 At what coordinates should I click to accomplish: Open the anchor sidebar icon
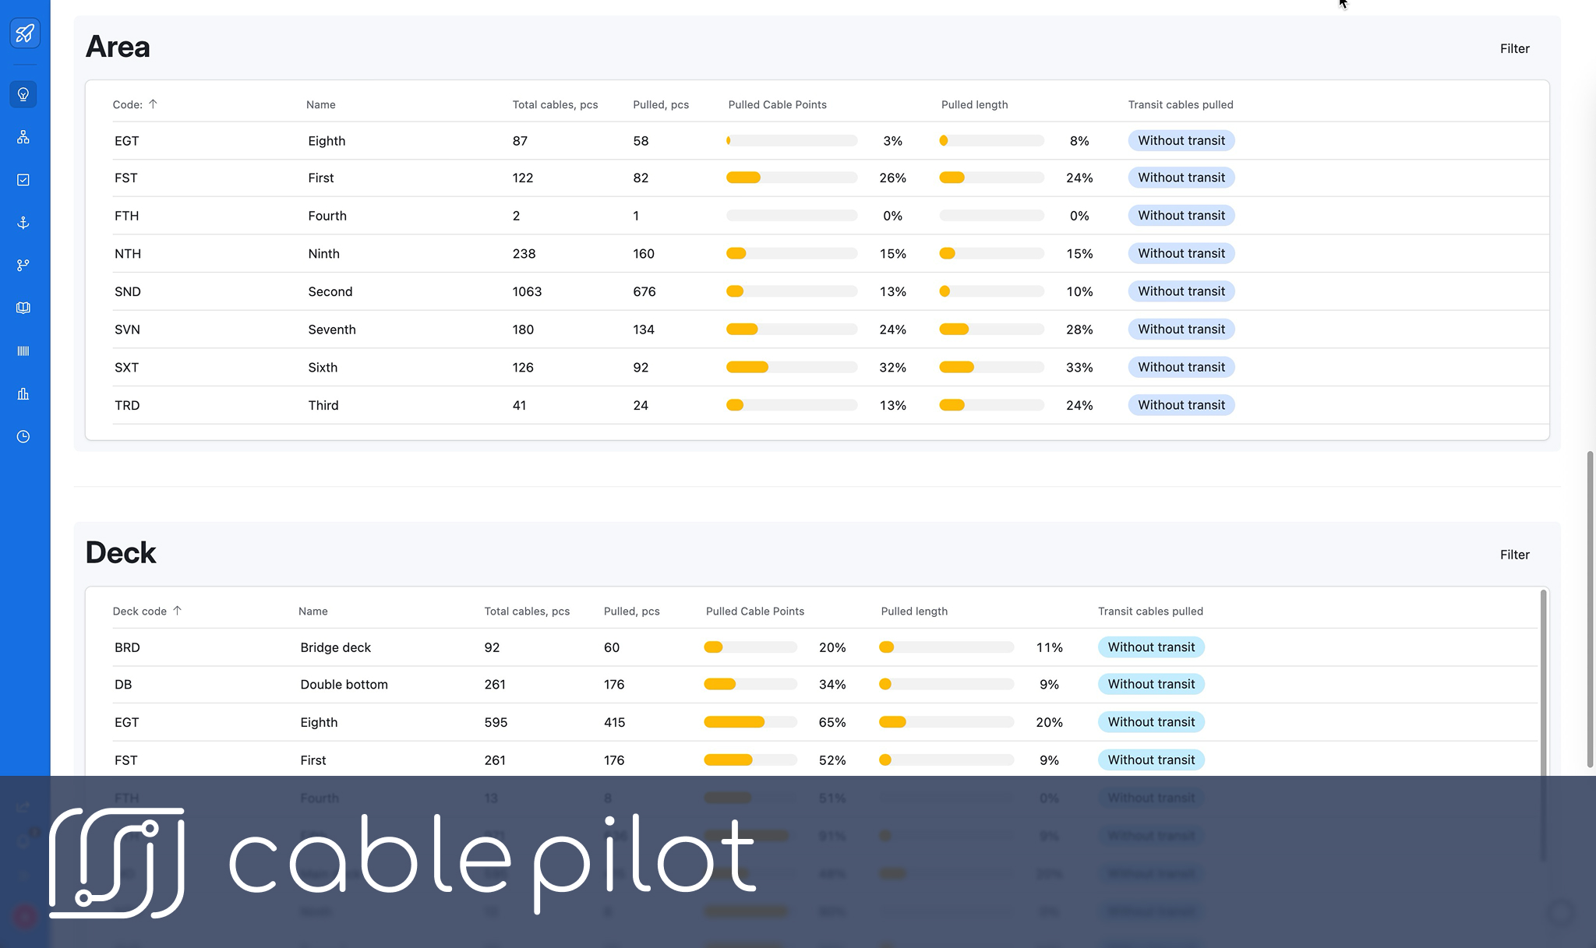[23, 223]
